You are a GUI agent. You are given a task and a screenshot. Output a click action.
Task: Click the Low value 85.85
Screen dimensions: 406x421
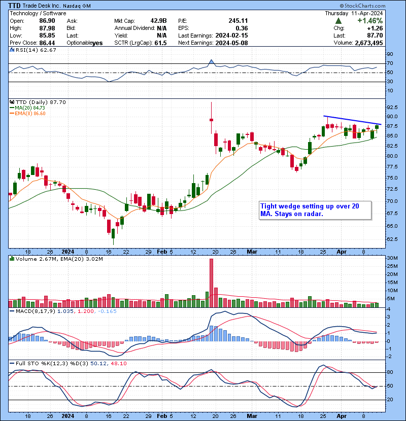point(47,36)
